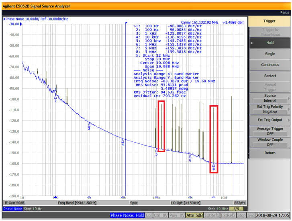Screen dimensions: 292x221
Task: Expand the trigger Source Internal submenu
Action: (x=270, y=98)
